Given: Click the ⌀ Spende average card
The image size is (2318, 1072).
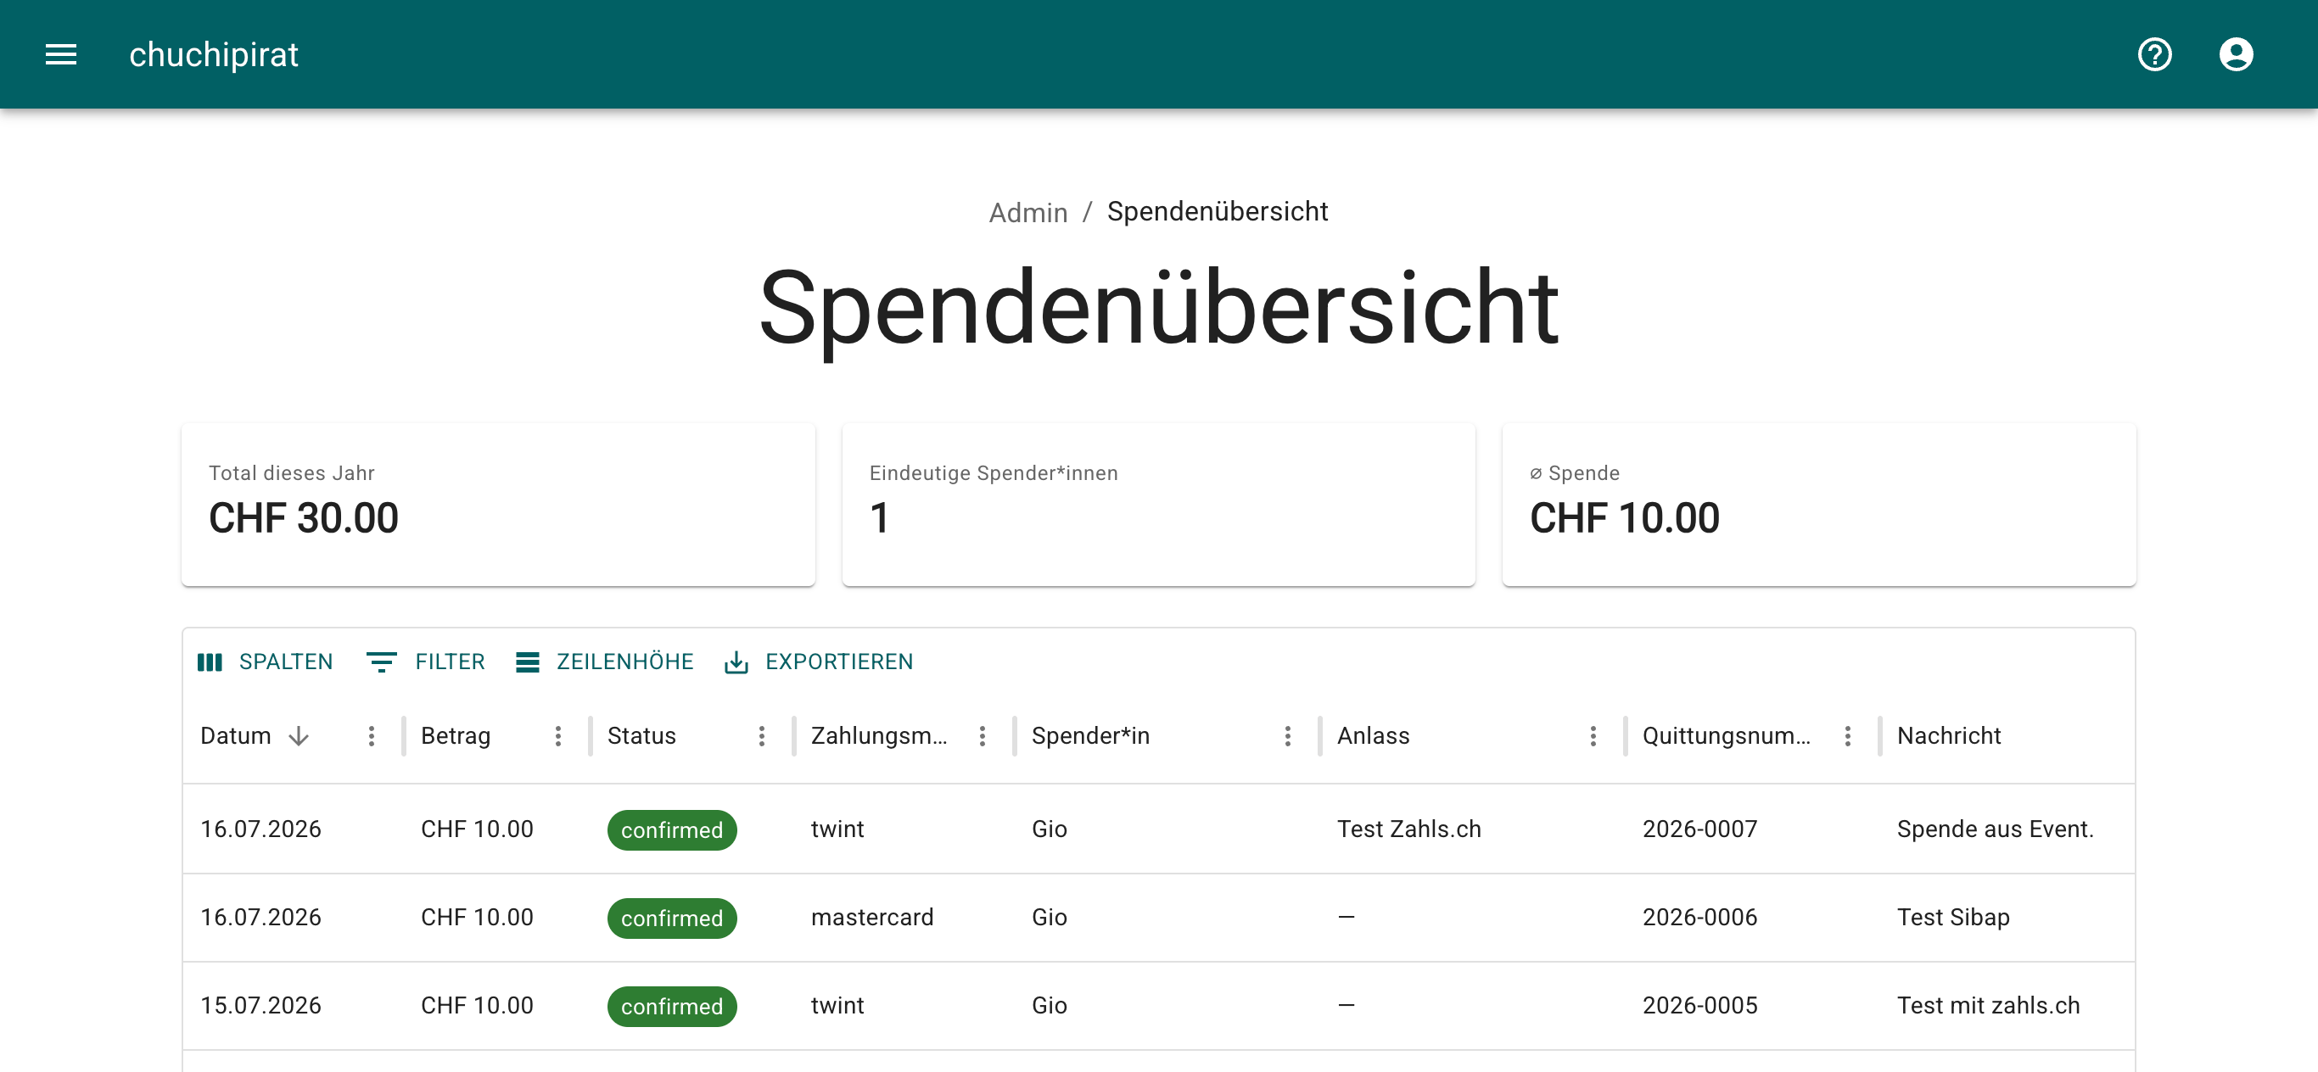Looking at the screenshot, I should (x=1818, y=505).
